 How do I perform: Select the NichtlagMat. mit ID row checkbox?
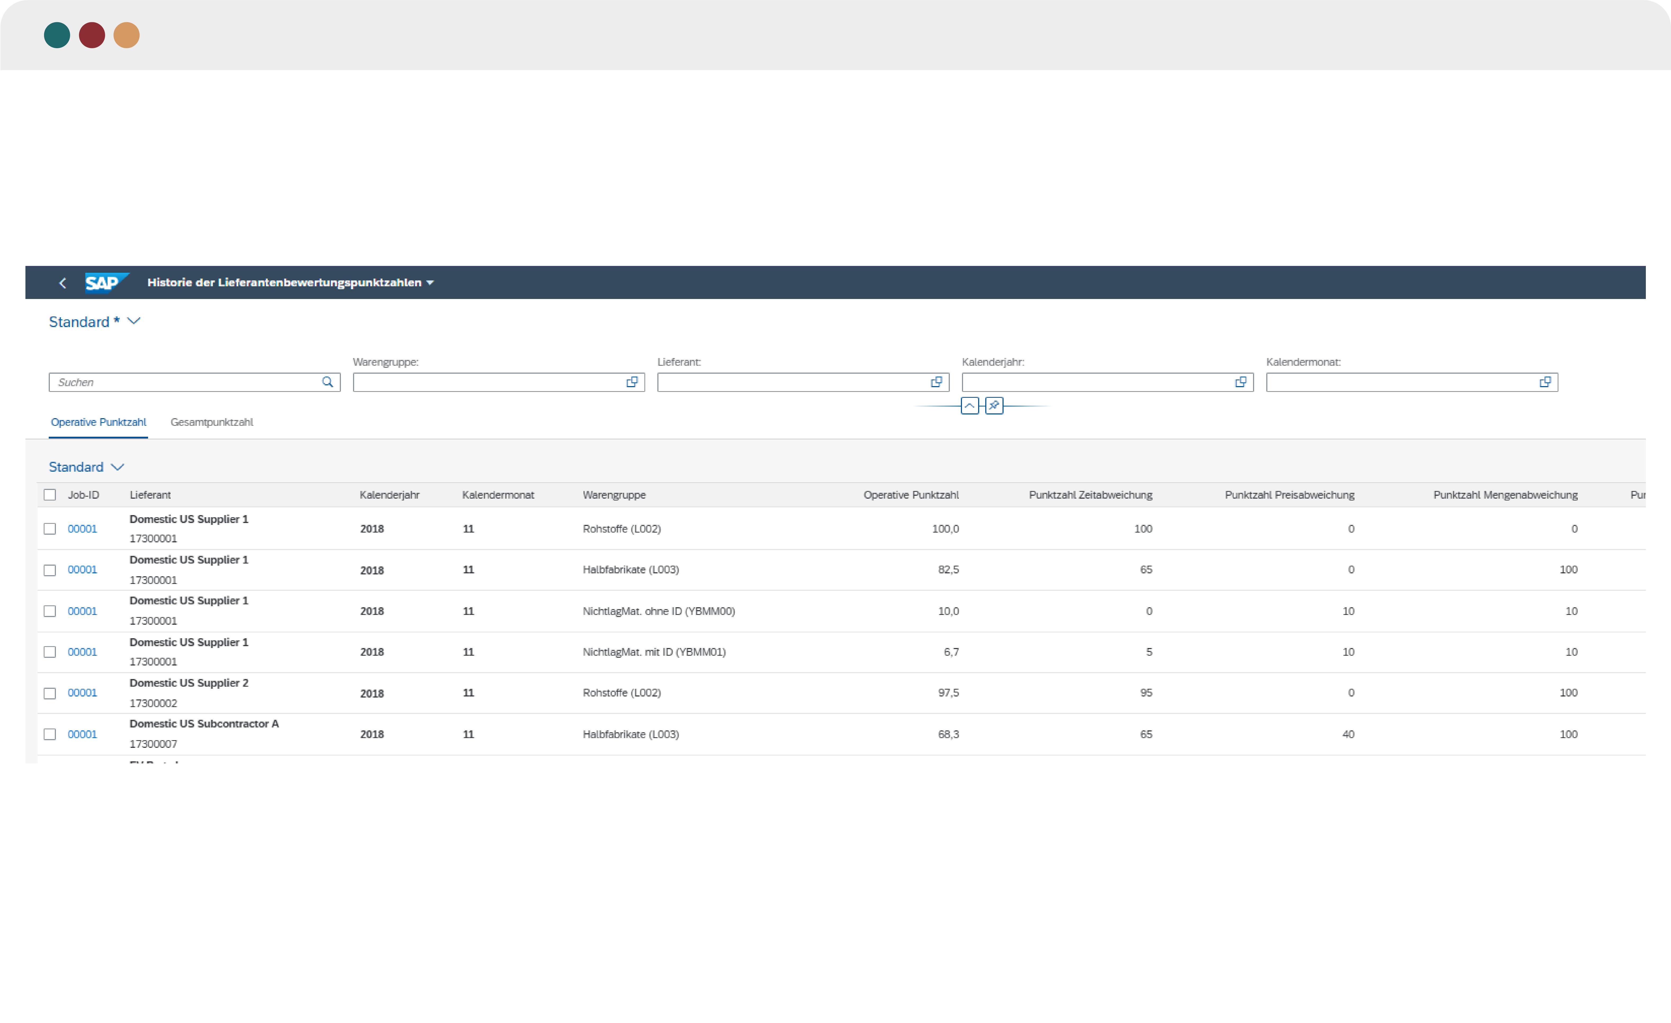(50, 652)
